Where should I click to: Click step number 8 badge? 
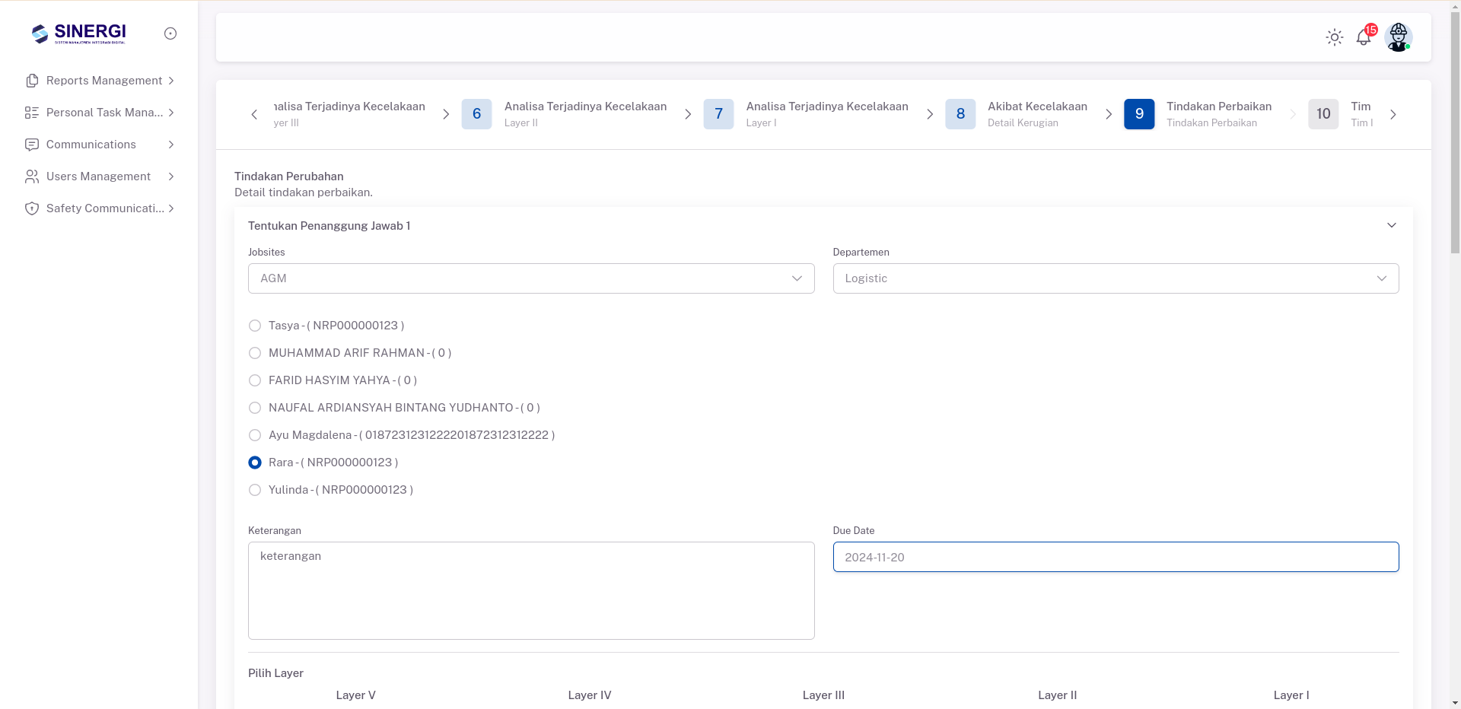tap(960, 114)
